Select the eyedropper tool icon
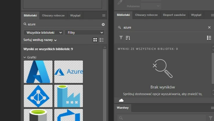This screenshot has height=121, width=214. [120, 2]
